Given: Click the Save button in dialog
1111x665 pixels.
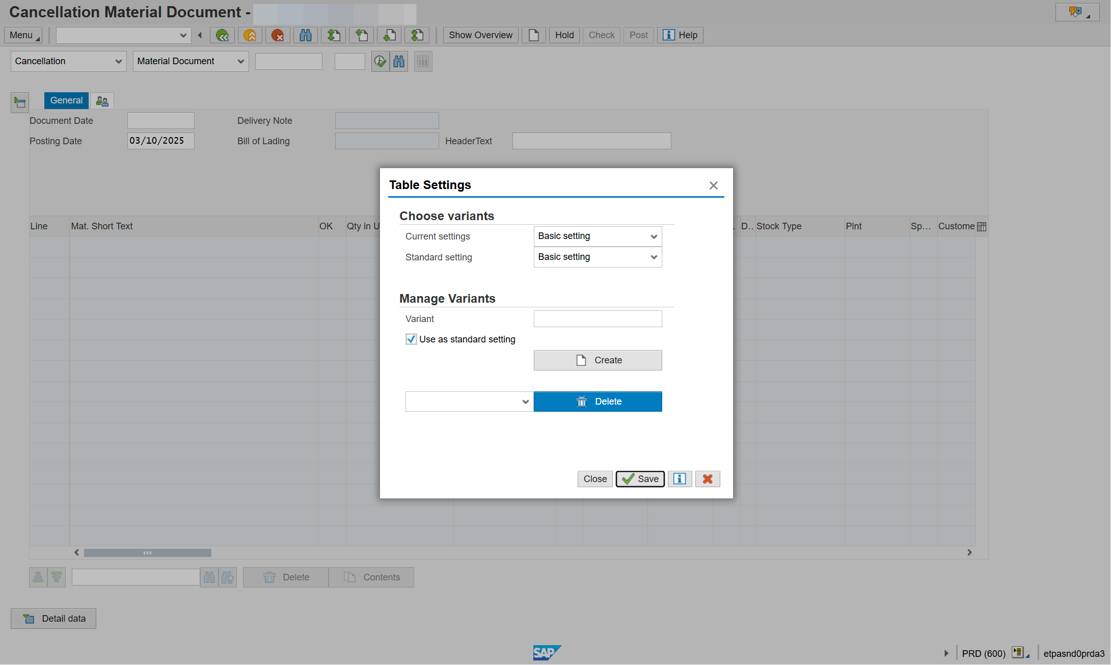Looking at the screenshot, I should coord(640,479).
